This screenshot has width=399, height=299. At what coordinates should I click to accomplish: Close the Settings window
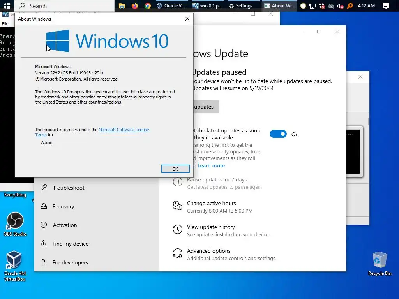(337, 32)
